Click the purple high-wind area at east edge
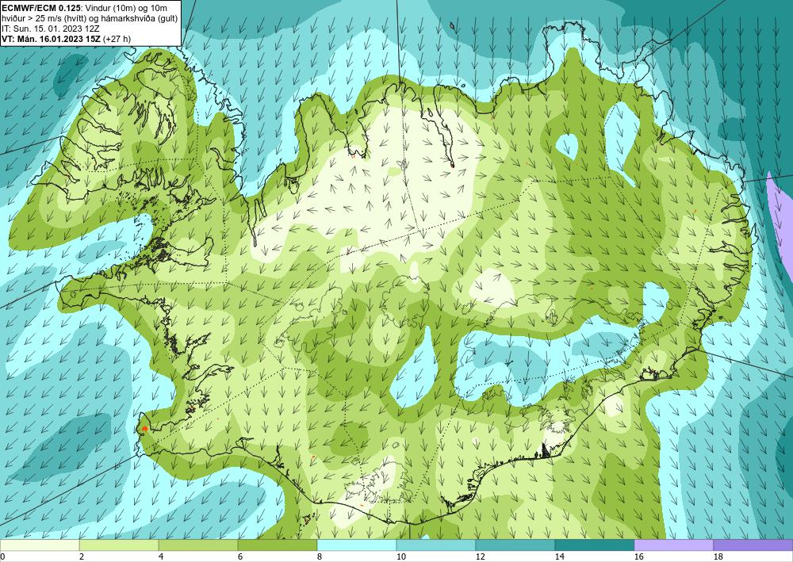 [780, 227]
